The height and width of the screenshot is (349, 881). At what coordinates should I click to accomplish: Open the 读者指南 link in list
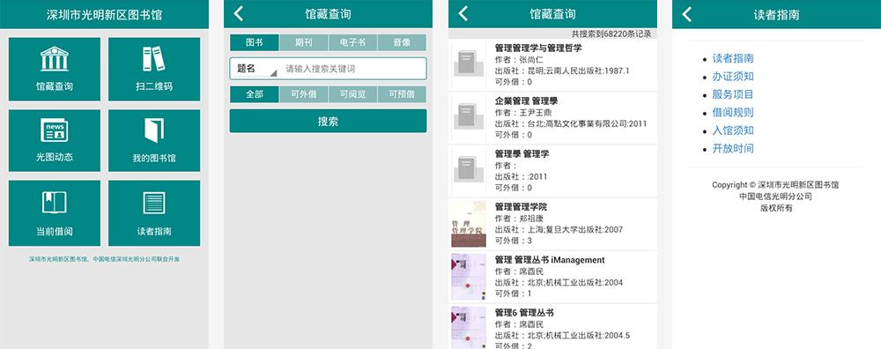[x=733, y=58]
